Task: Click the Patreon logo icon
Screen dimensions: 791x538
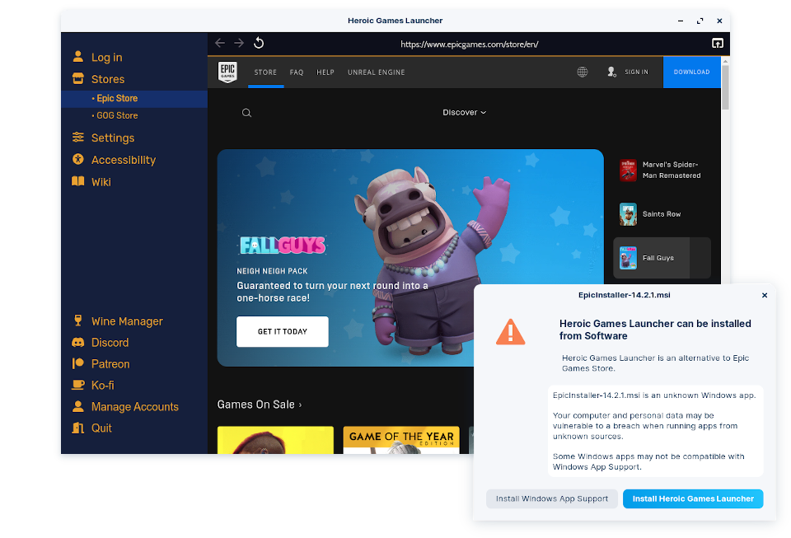Action: [77, 363]
